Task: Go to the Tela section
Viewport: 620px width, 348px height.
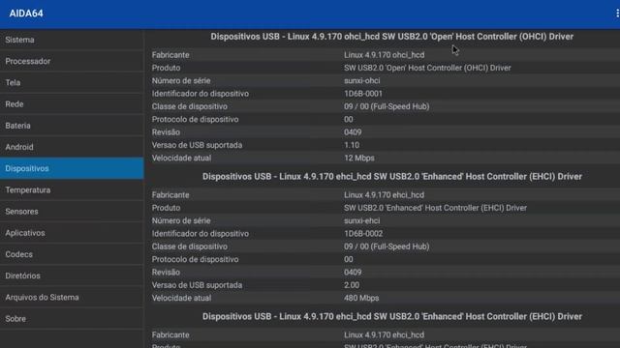Action: click(72, 82)
